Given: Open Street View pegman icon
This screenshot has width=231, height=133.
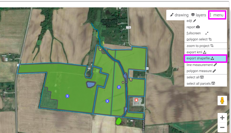Looking at the screenshot, I should pyautogui.click(x=222, y=101).
